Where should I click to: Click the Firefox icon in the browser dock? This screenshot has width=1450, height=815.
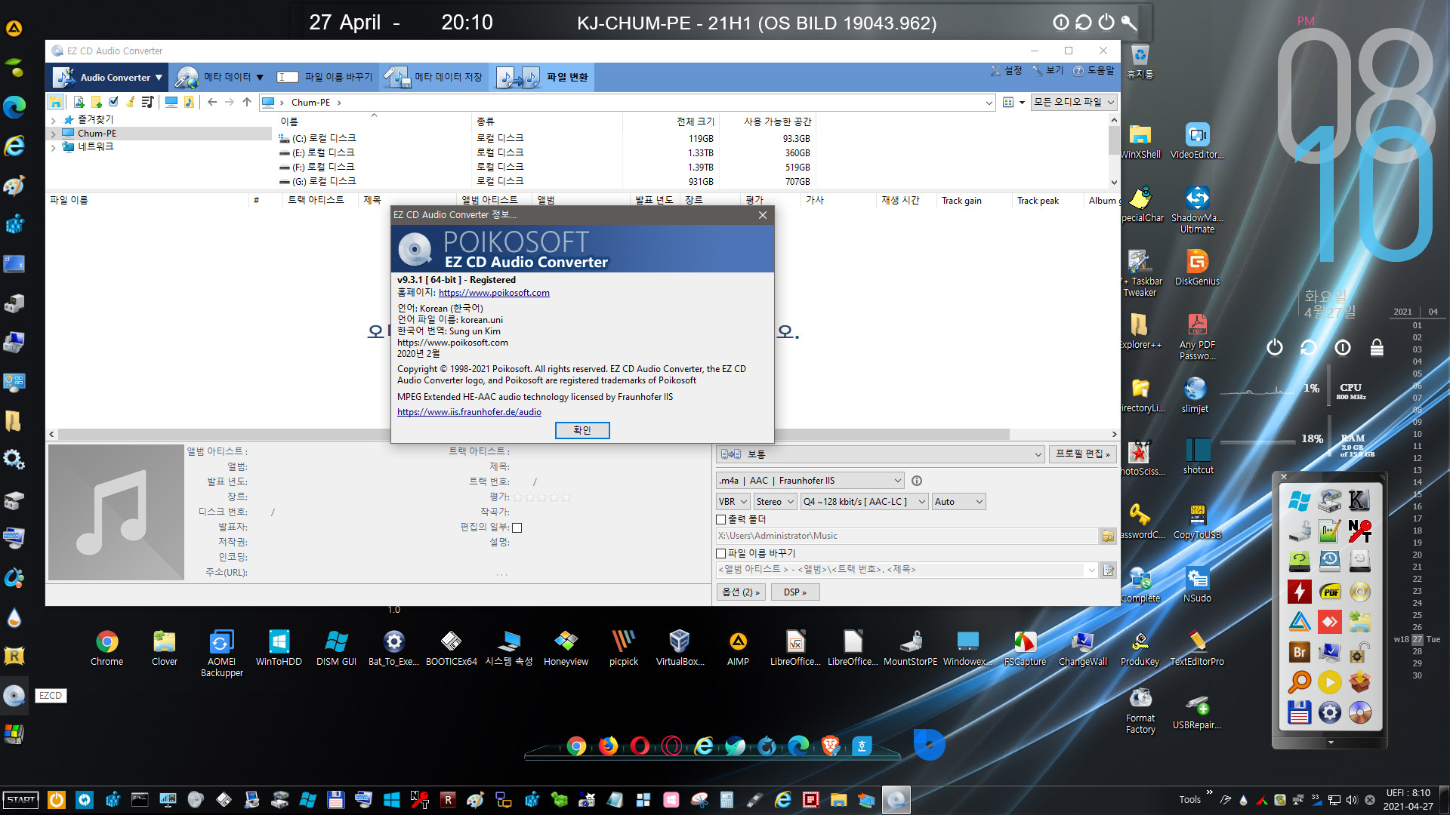coord(608,746)
